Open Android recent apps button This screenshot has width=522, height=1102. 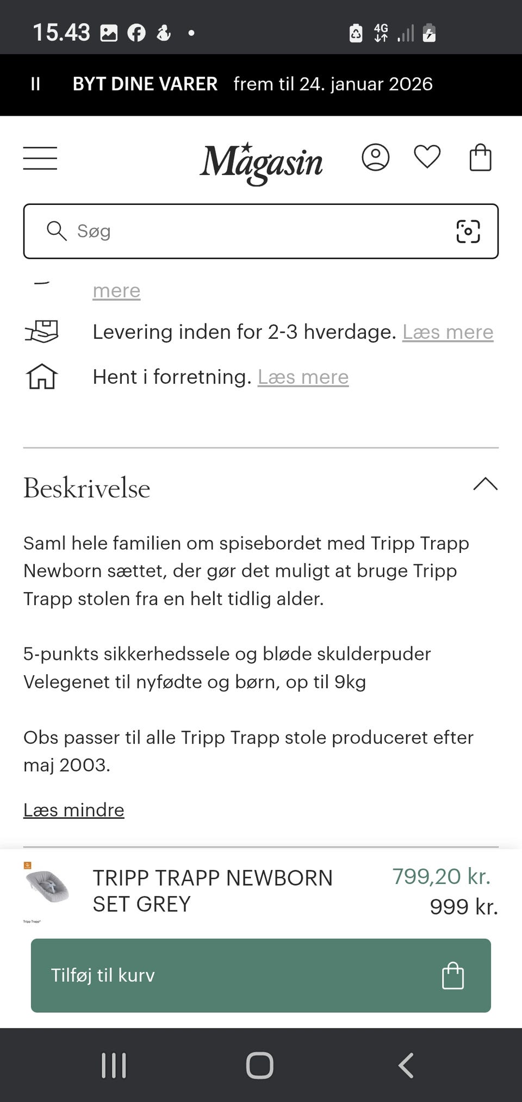click(114, 1065)
